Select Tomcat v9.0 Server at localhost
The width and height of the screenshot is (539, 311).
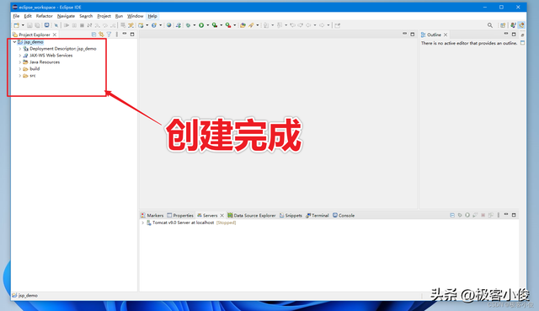[184, 223]
